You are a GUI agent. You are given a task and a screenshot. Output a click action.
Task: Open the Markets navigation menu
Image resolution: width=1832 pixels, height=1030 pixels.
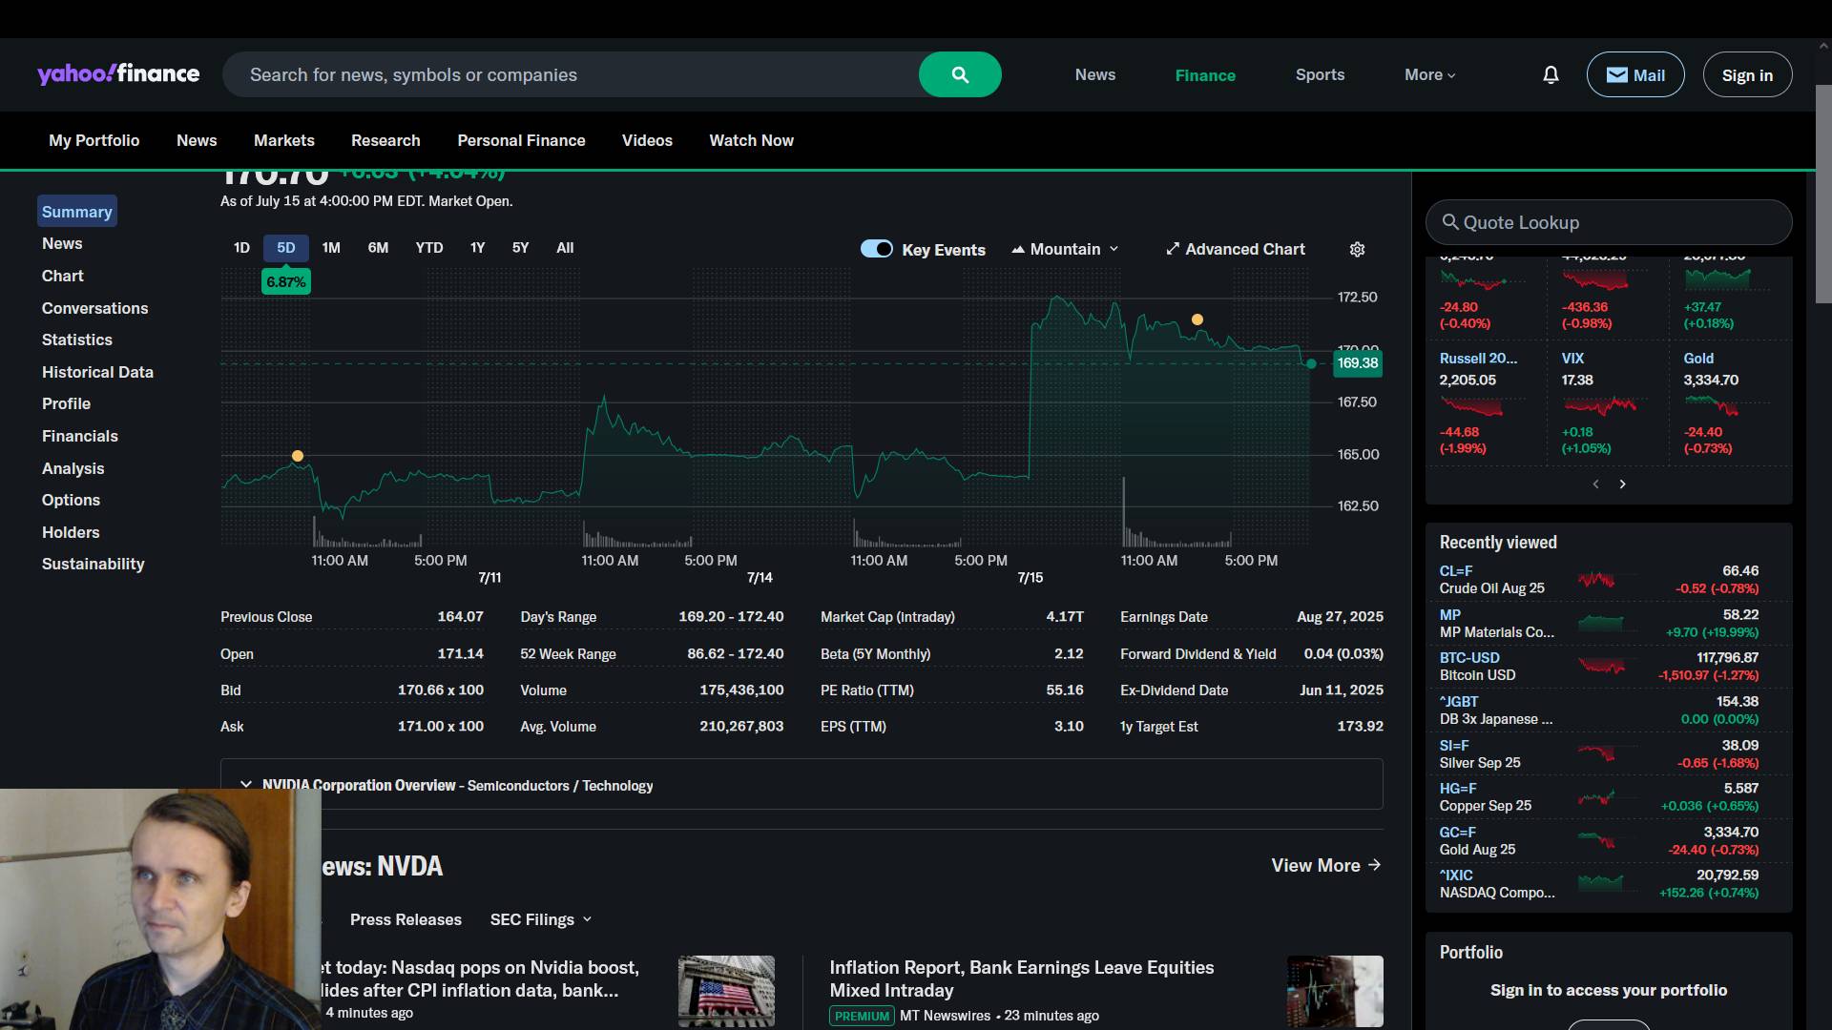tap(283, 140)
